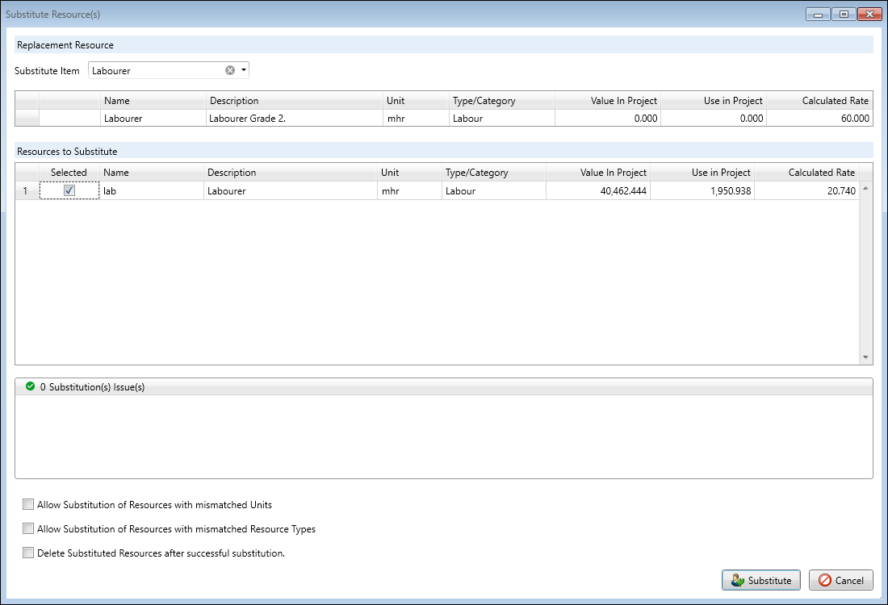Image resolution: width=888 pixels, height=605 pixels.
Task: Click the Type/Category header in replacement grid
Action: click(501, 101)
